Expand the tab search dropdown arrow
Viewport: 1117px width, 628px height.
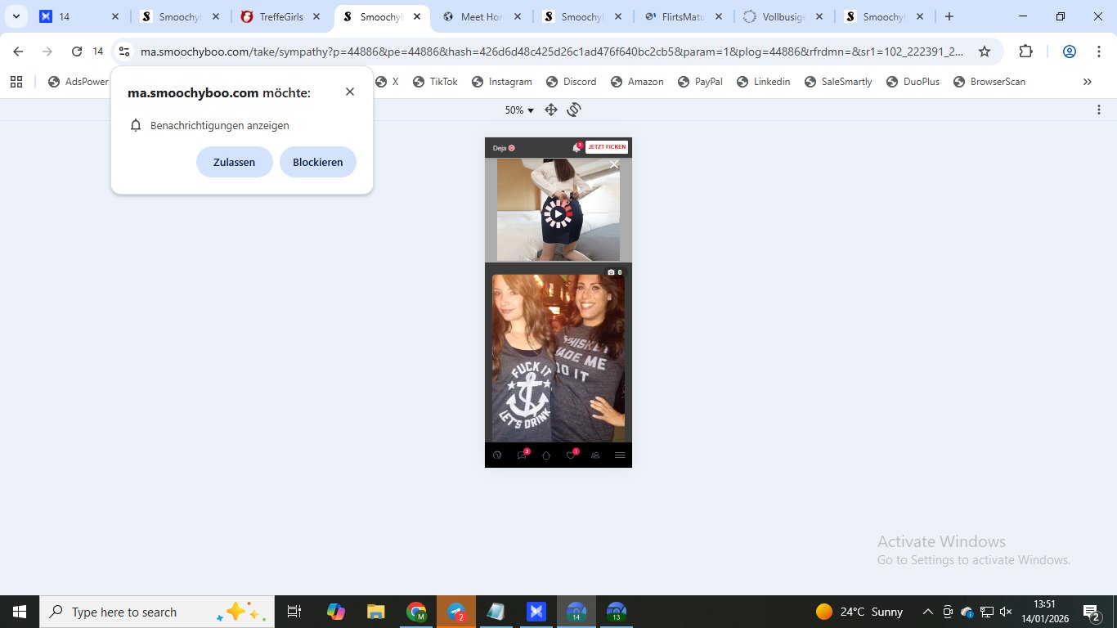pyautogui.click(x=16, y=16)
